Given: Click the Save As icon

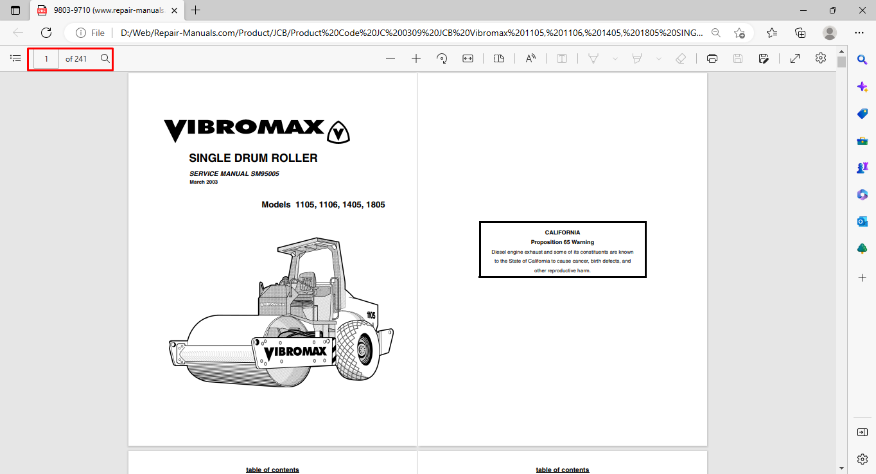Looking at the screenshot, I should (764, 58).
